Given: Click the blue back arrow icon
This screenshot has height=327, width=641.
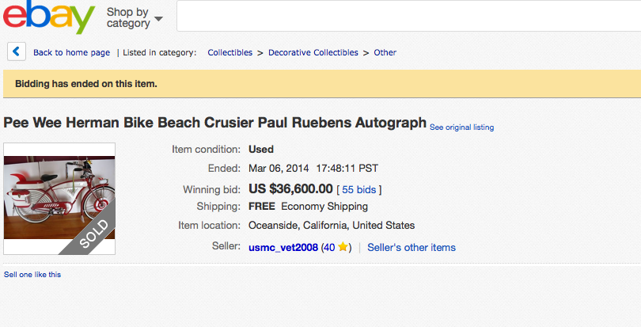Looking at the screenshot, I should [17, 51].
